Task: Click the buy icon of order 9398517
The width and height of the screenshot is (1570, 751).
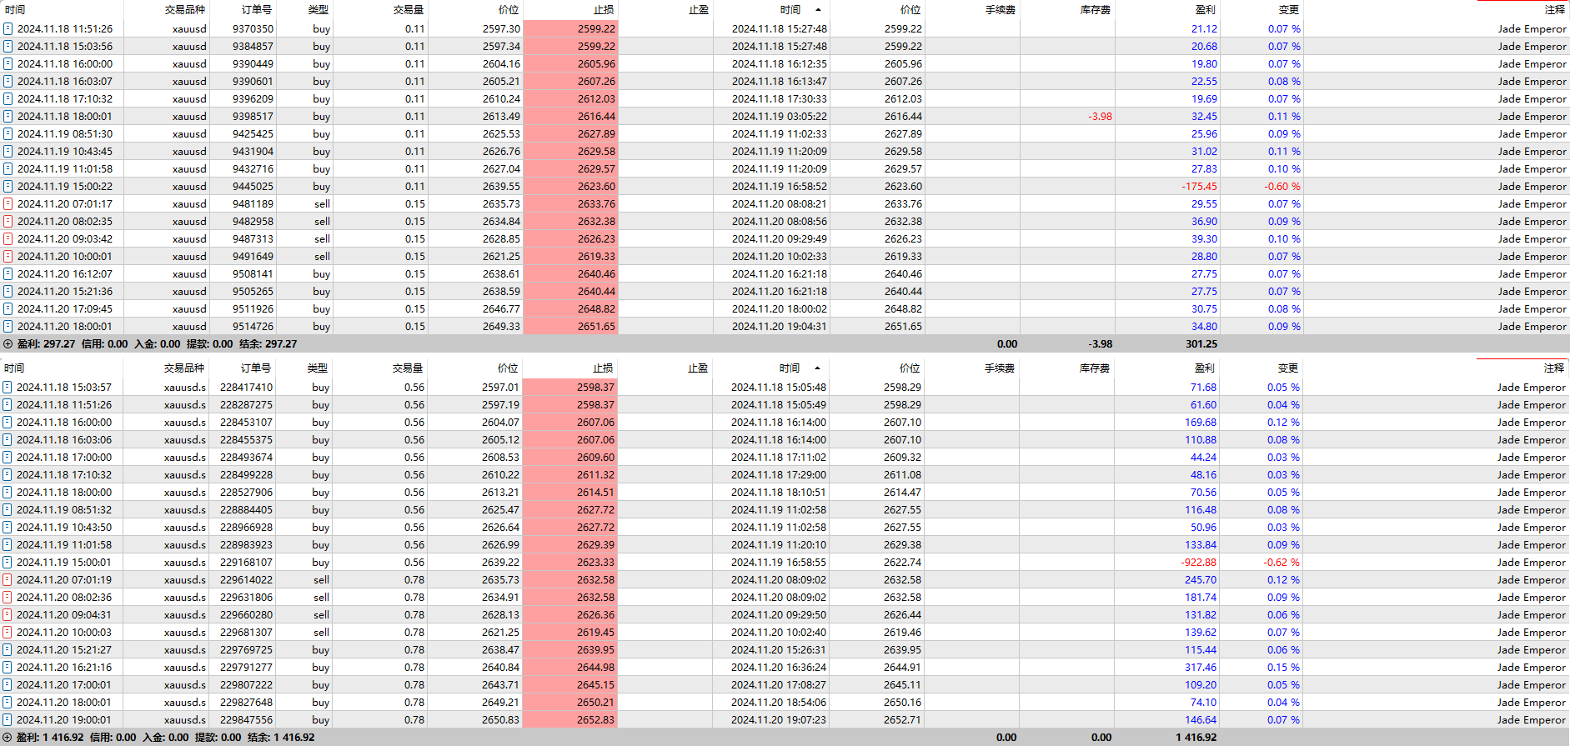Action: pos(8,117)
